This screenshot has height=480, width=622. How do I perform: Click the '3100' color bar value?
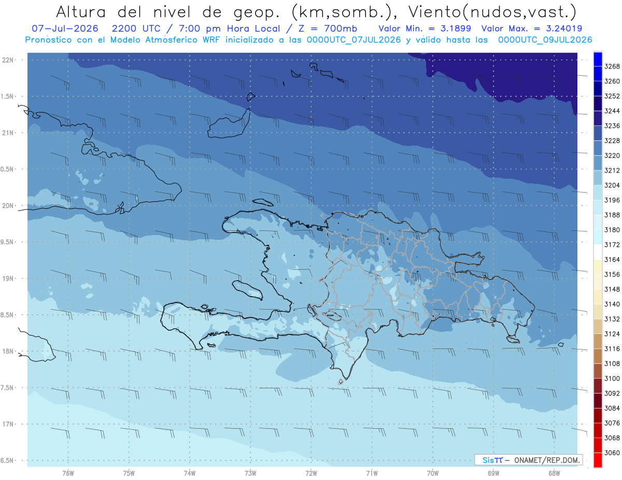(612, 379)
